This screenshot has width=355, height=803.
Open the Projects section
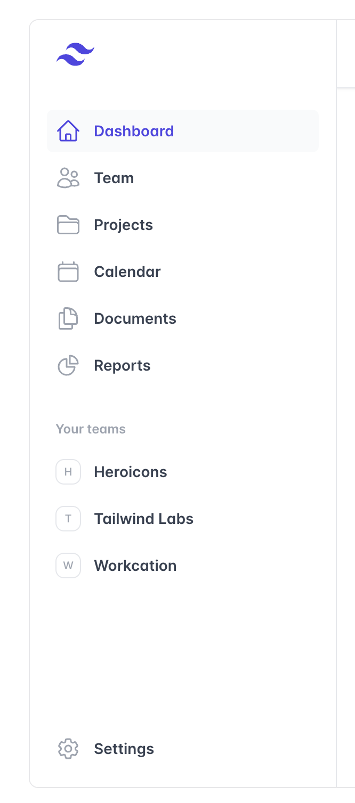click(x=123, y=225)
